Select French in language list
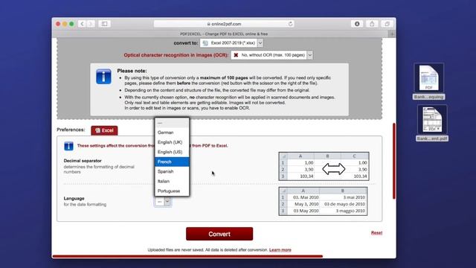 tap(172, 162)
